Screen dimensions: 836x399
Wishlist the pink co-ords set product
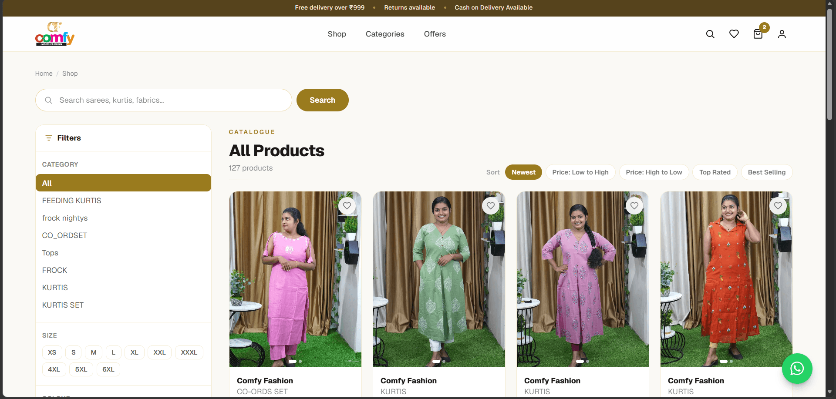[x=347, y=206]
